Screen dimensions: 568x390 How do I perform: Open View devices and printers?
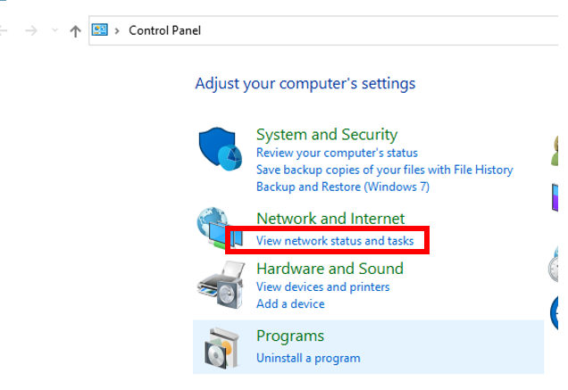pos(322,287)
